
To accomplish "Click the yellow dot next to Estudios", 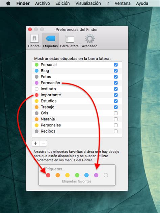I will click(x=36, y=101).
